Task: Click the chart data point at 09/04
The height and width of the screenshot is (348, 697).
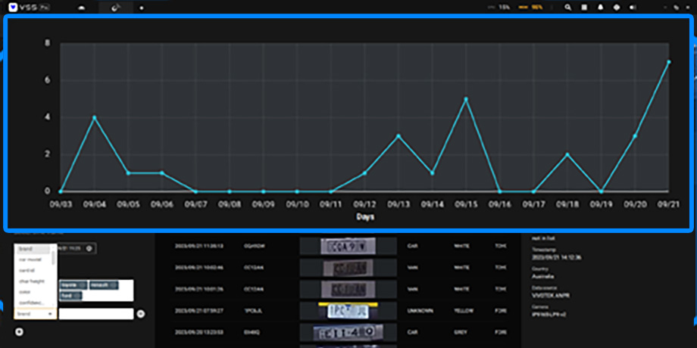Action: pyautogui.click(x=94, y=117)
